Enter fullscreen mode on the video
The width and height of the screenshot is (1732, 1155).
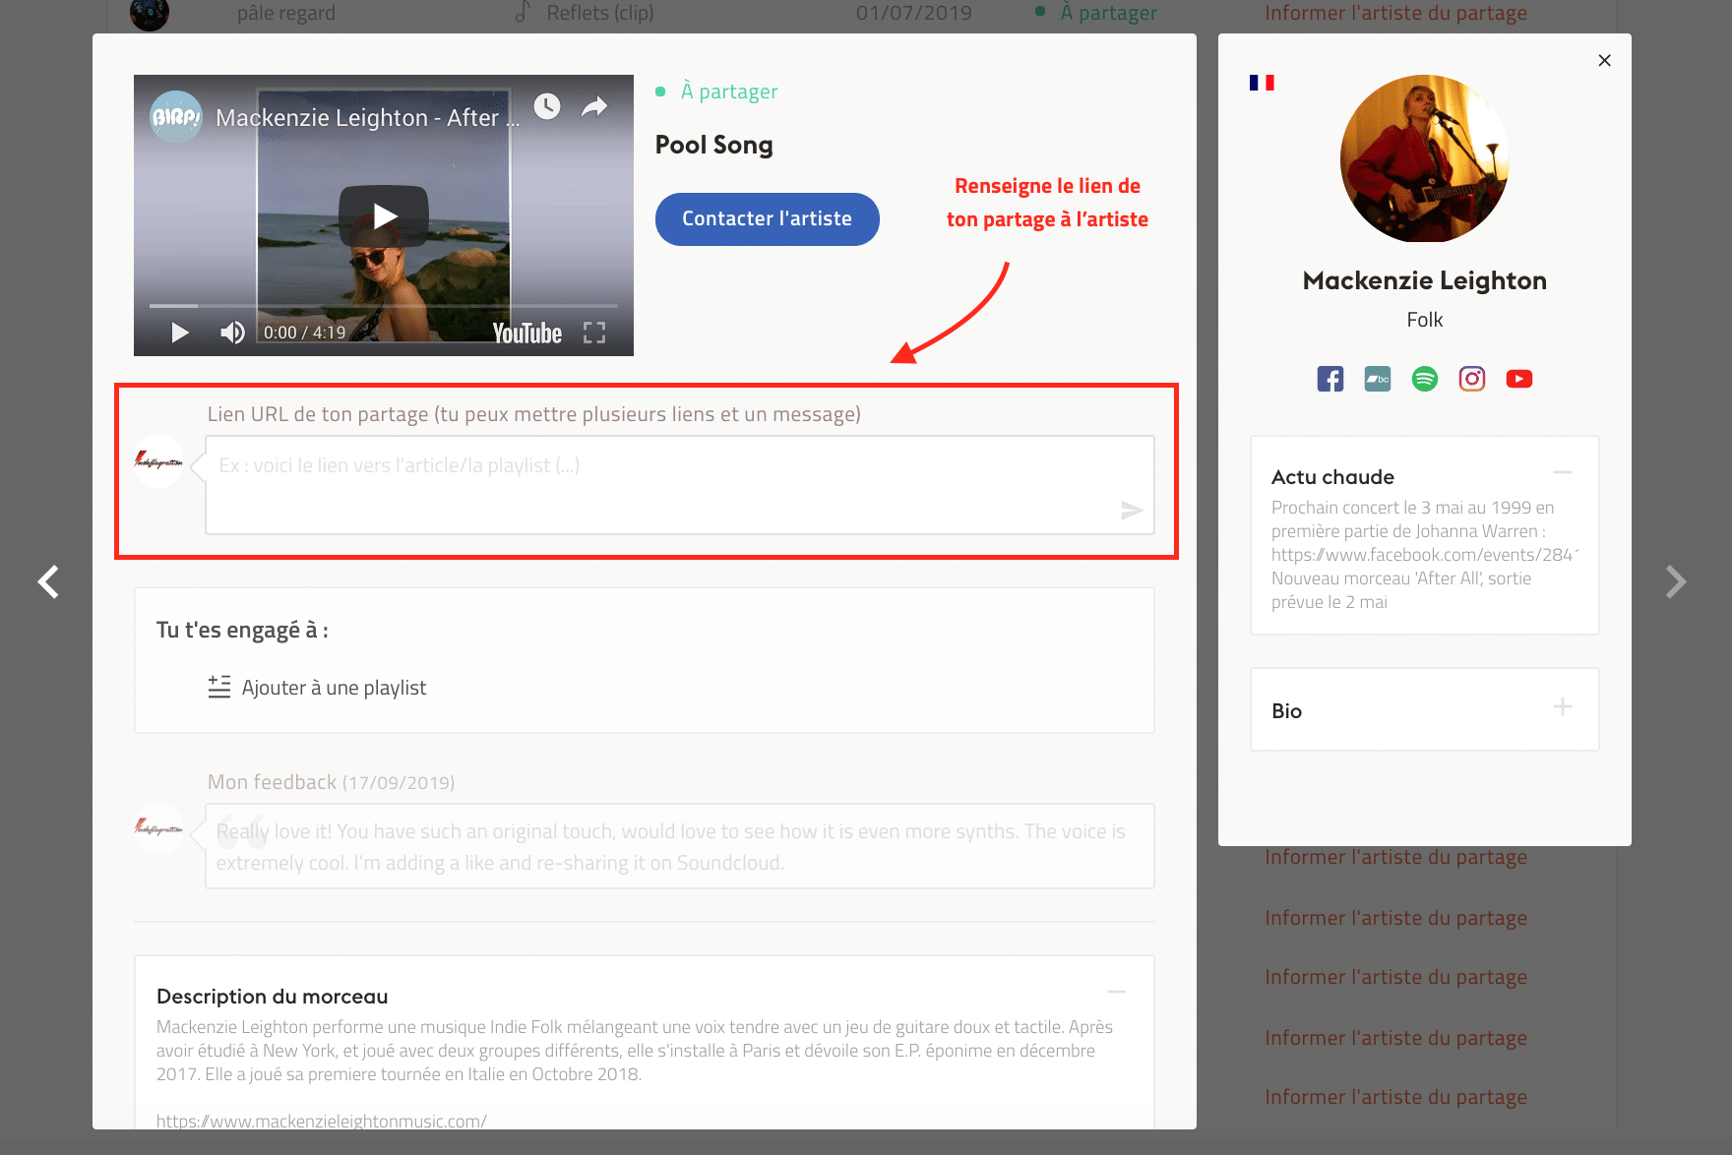pos(594,333)
